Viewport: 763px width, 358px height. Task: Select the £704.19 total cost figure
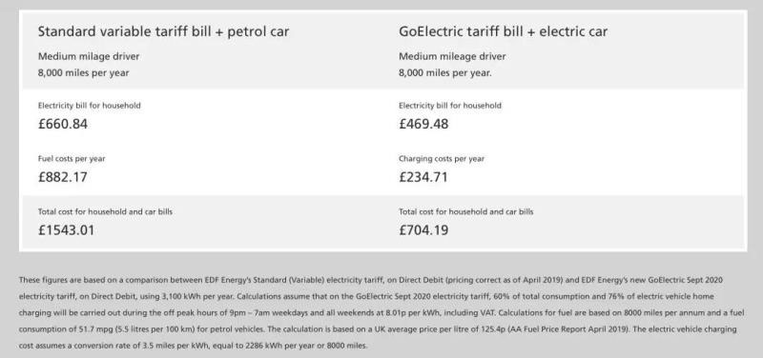(423, 229)
